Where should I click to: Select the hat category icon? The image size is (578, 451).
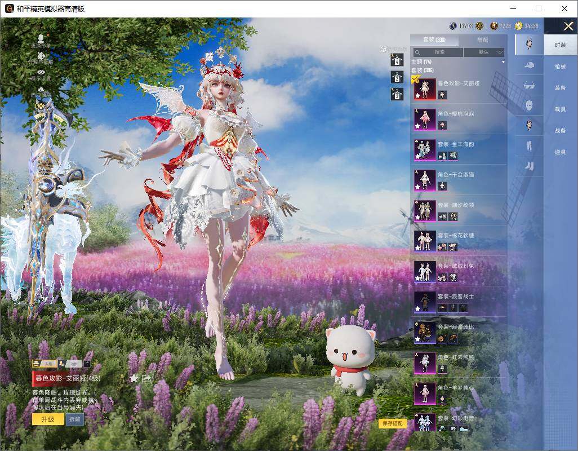(529, 65)
